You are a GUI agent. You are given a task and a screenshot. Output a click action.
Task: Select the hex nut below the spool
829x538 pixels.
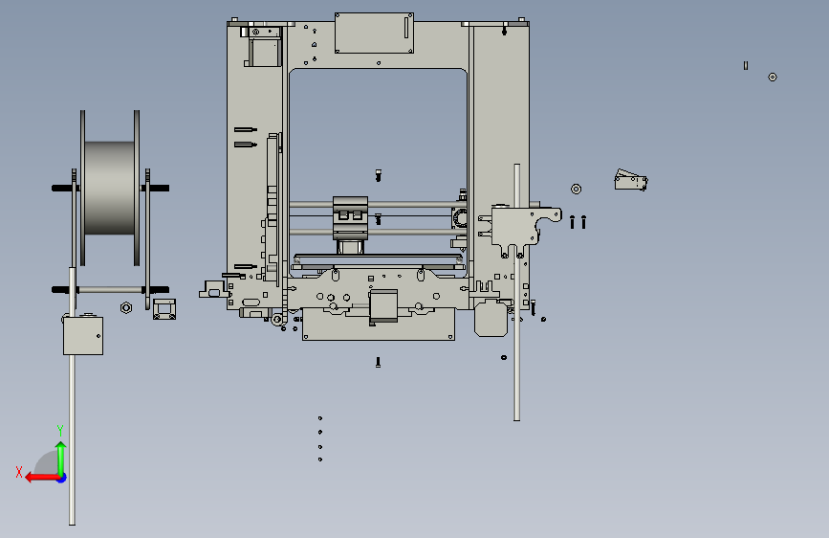pos(126,307)
